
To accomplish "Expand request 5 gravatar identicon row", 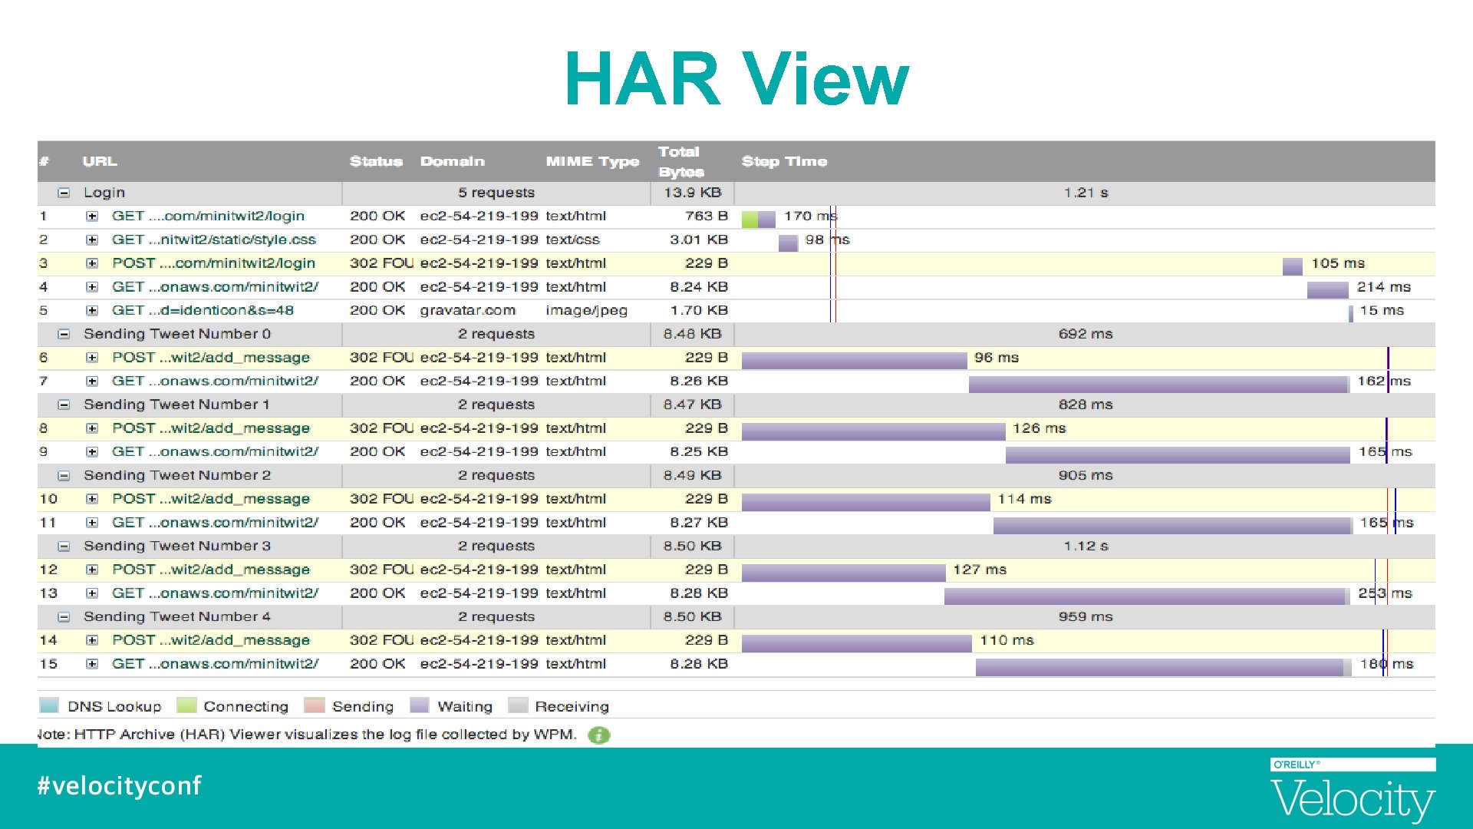I will tap(92, 311).
